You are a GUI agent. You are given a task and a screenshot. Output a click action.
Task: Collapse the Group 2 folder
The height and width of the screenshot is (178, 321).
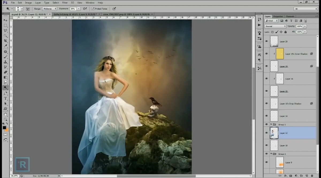tap(271, 154)
